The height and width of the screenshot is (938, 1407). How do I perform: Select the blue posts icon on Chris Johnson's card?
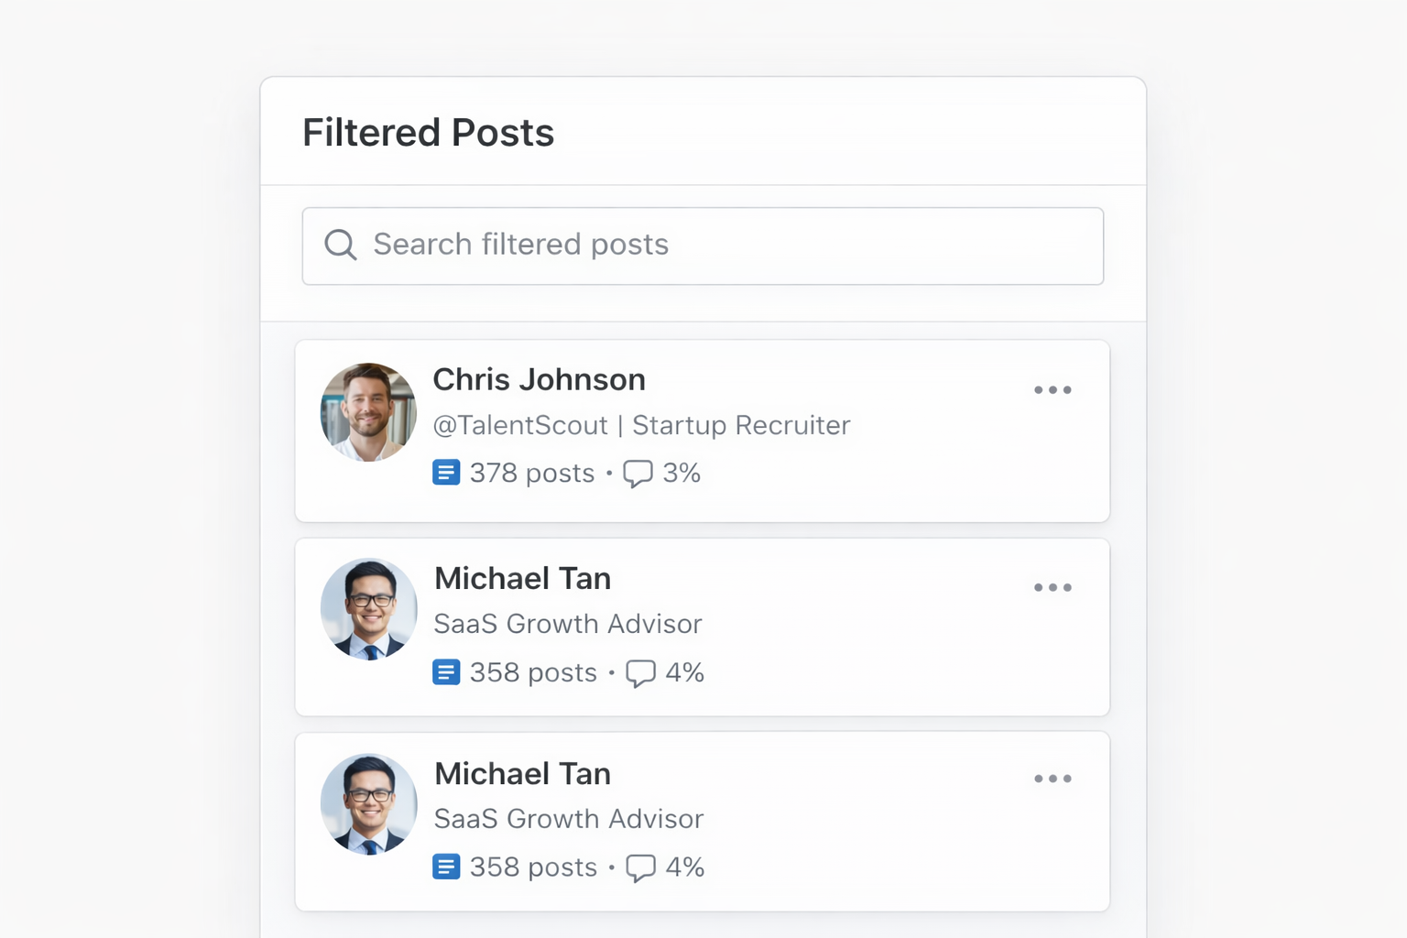[x=446, y=472]
